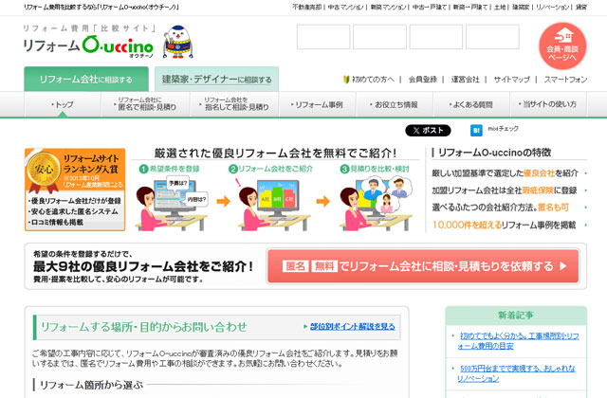
Task: Click the 新着記事 panel heading
Action: coord(516,316)
